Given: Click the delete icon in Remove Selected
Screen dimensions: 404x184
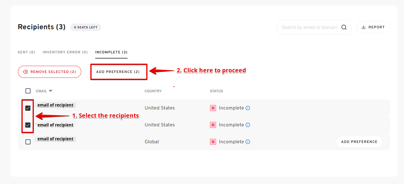Looking at the screenshot, I should (26, 72).
